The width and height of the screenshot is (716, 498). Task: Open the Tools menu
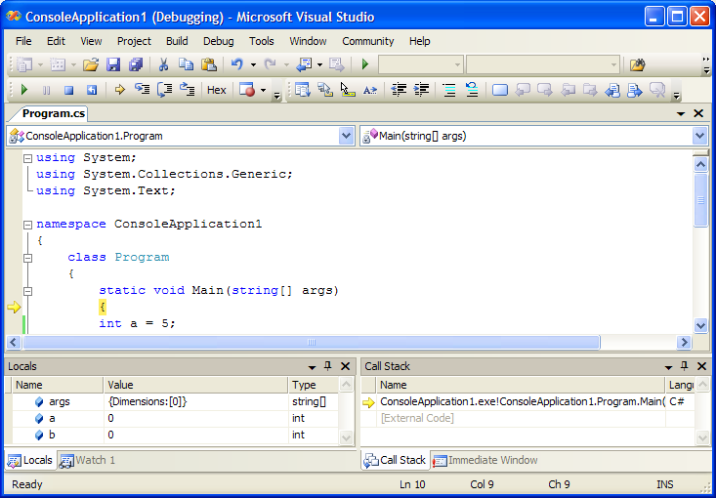pos(261,41)
